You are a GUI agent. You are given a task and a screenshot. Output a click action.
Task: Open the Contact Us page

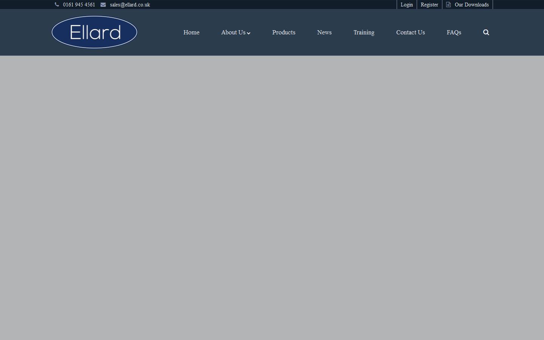[x=410, y=32]
